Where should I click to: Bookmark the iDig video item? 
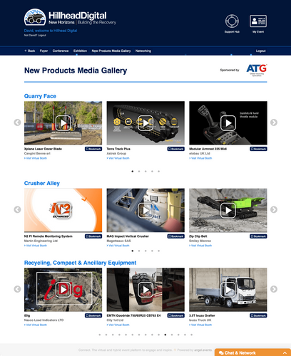click(93, 315)
